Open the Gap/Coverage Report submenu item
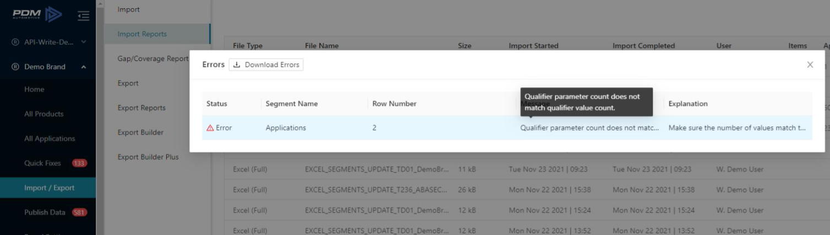Screen dimensions: 830x235 tap(153, 59)
